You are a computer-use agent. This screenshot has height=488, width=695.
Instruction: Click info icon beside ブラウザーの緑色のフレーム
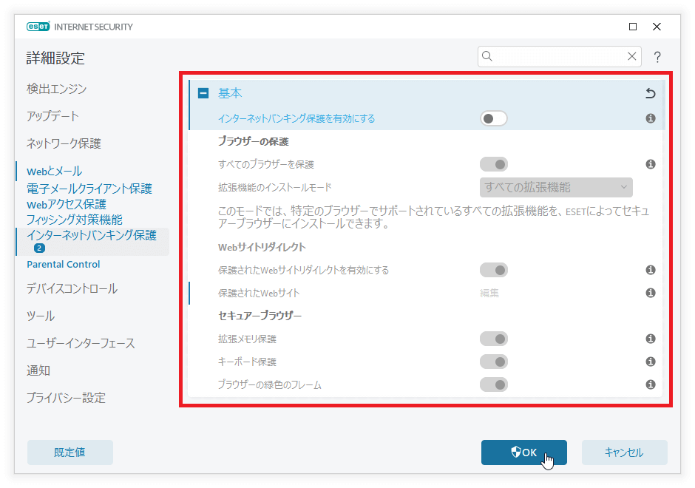[x=651, y=384]
